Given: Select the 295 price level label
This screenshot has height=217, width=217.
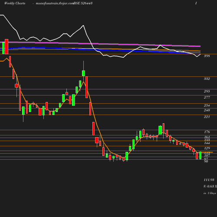Looking at the screenshot, I should (x=207, y=91).
